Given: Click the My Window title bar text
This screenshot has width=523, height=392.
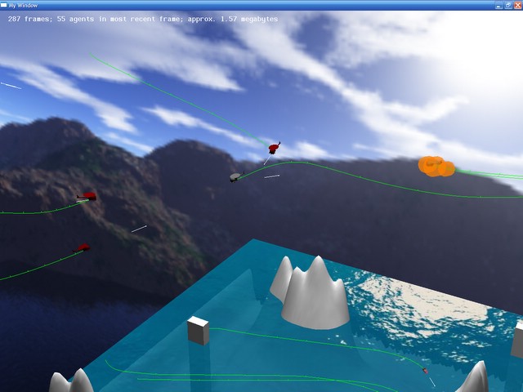Looking at the screenshot, I should coord(25,5).
